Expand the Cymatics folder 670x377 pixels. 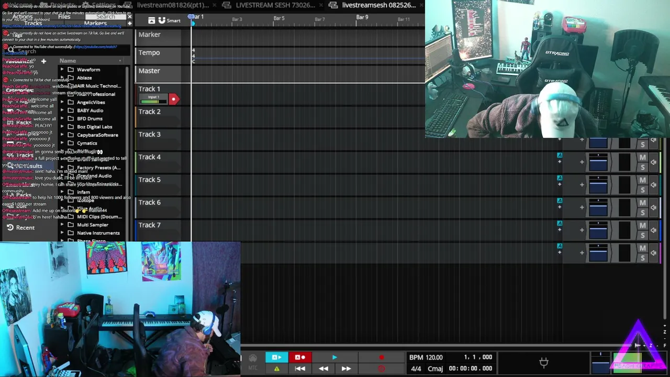(x=62, y=143)
